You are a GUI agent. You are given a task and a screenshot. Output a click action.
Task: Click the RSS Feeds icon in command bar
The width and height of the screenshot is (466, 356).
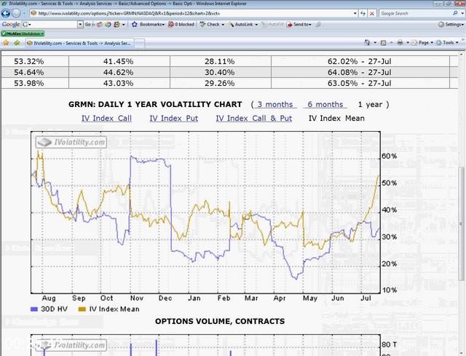point(384,43)
